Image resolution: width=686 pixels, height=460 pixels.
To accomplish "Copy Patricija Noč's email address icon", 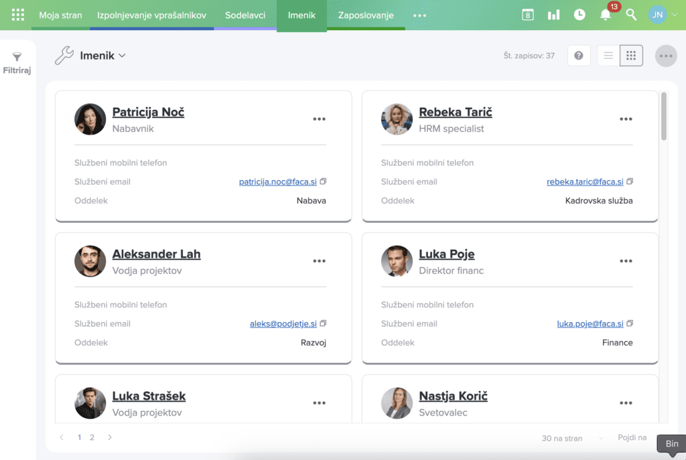I will [323, 181].
